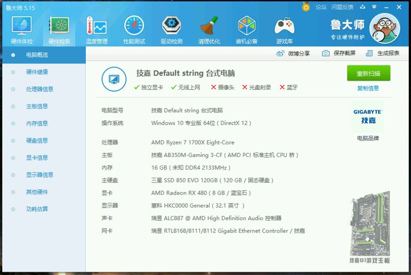Click the download arrow icon in title bar
This screenshot has height=275, width=411.
click(363, 7)
